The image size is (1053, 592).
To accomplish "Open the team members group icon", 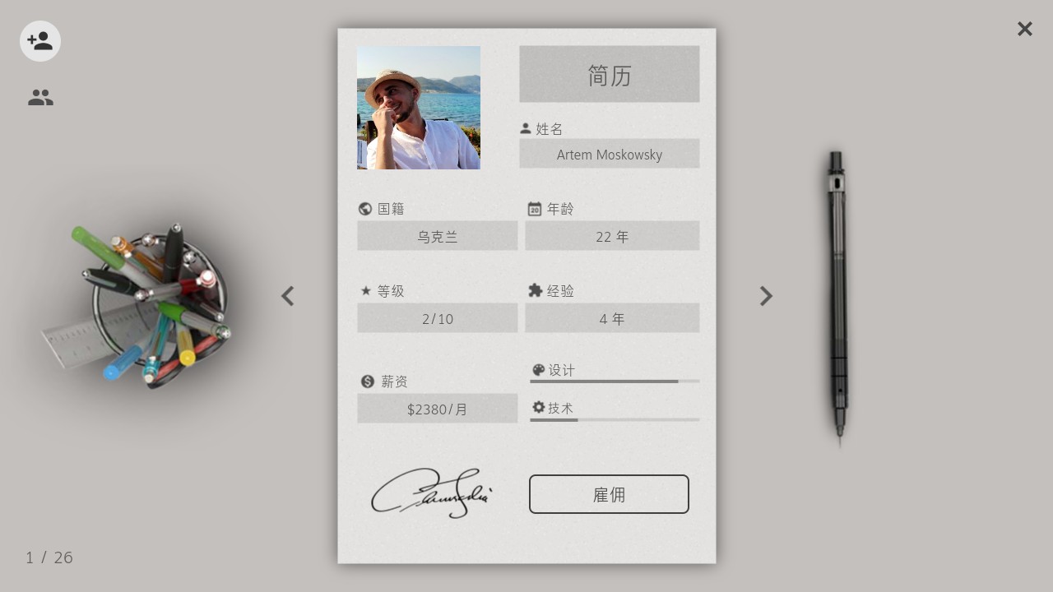I will click(x=40, y=98).
